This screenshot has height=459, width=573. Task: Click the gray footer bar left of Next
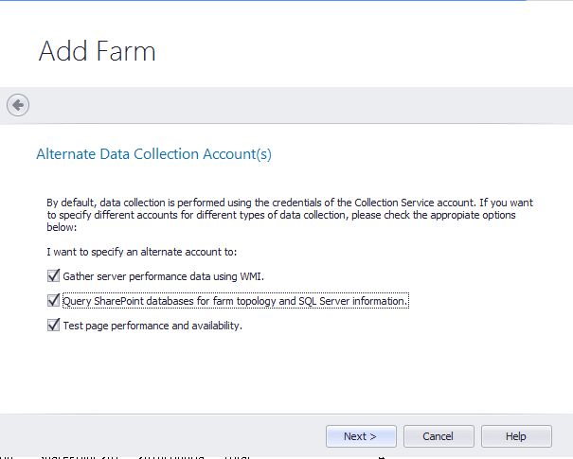(x=161, y=436)
